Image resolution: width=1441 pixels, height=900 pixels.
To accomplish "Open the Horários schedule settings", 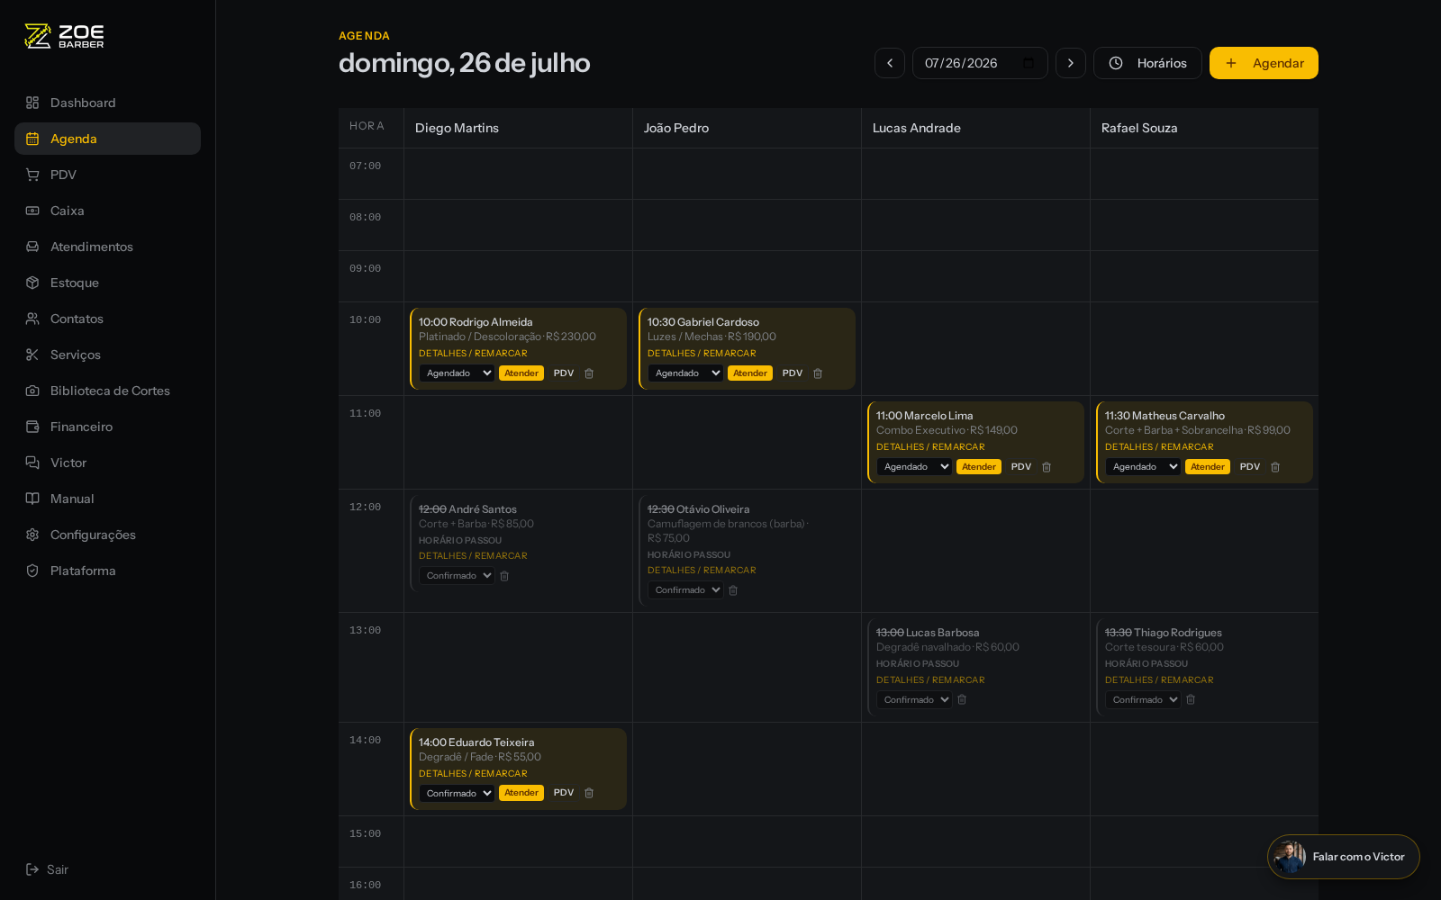I will tap(1147, 63).
